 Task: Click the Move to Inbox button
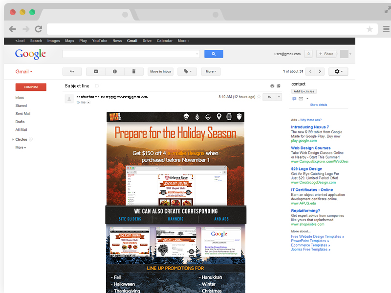pos(161,71)
